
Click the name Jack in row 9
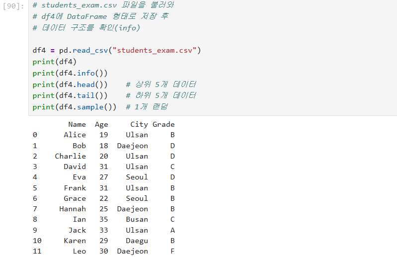(77, 231)
